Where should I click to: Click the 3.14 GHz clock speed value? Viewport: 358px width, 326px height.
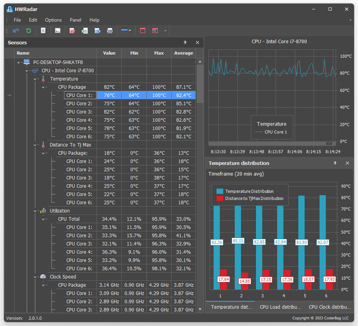(109, 285)
